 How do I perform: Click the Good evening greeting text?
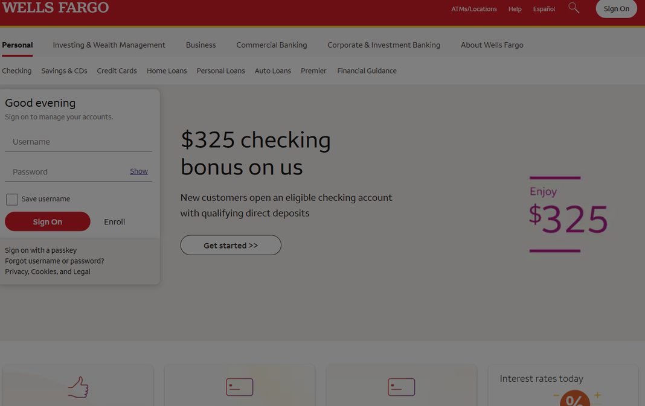pos(40,103)
